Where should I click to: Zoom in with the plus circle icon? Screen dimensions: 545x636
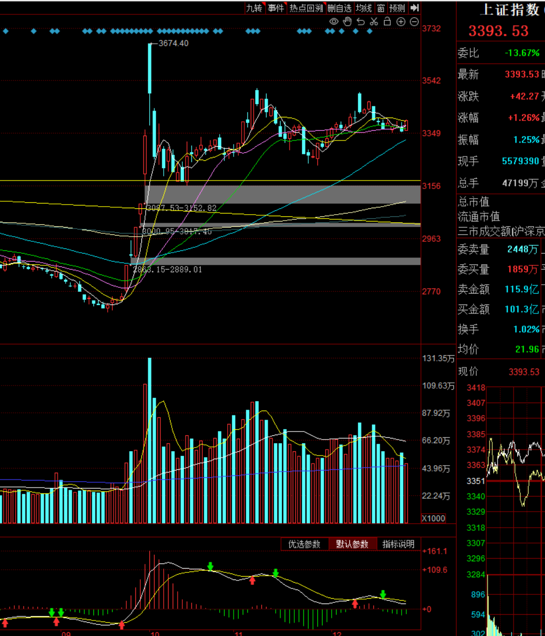pos(400,21)
